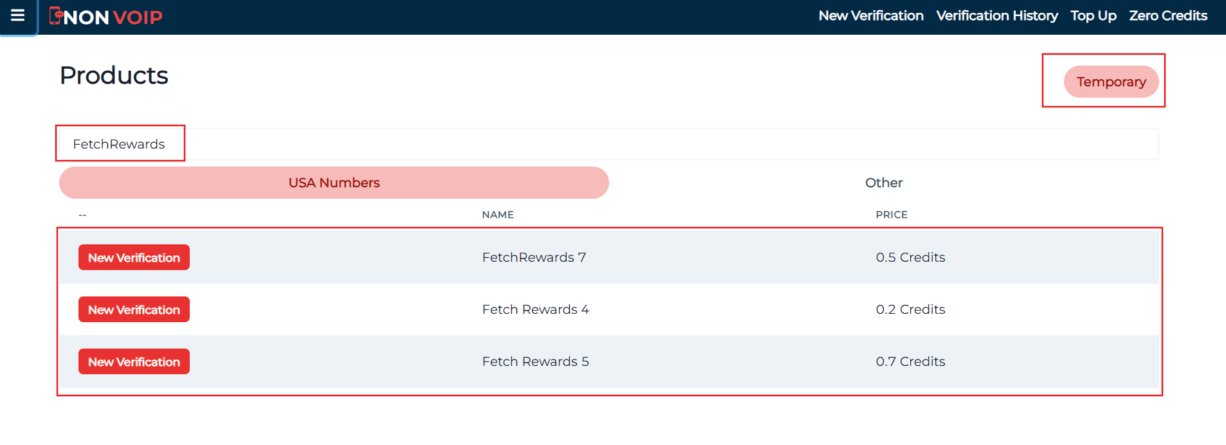Image resolution: width=1226 pixels, height=445 pixels.
Task: Click the NAME column header
Action: 498,215
